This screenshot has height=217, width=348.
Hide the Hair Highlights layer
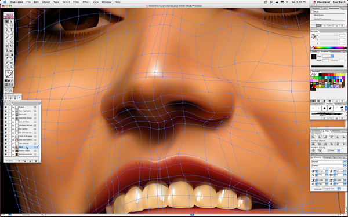click(6, 111)
